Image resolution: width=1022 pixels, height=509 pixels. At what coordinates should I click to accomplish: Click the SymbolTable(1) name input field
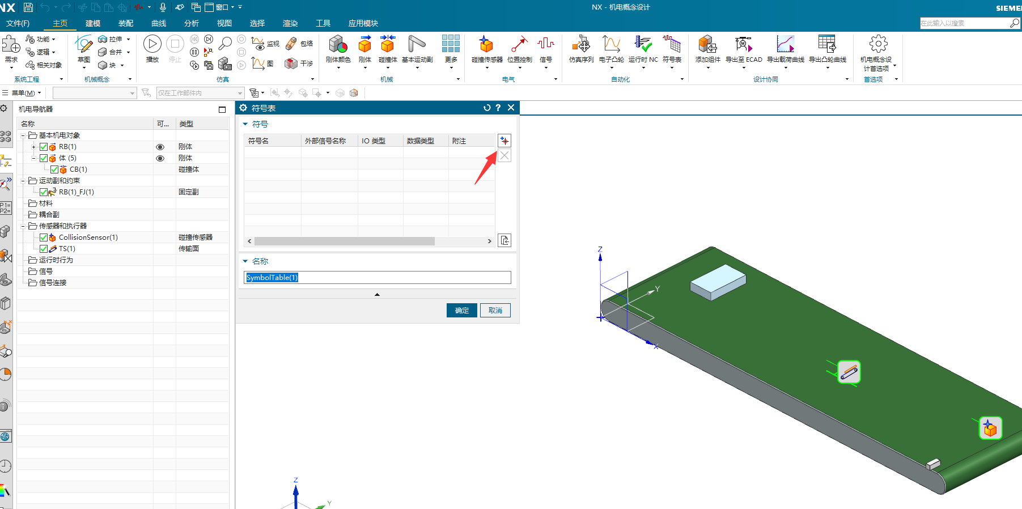pyautogui.click(x=378, y=277)
